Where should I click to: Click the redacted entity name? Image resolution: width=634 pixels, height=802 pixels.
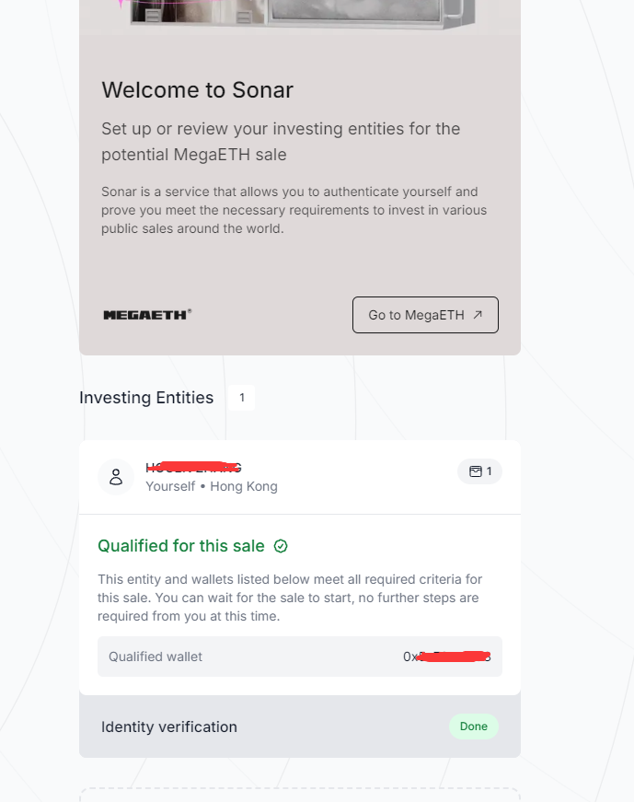click(193, 468)
